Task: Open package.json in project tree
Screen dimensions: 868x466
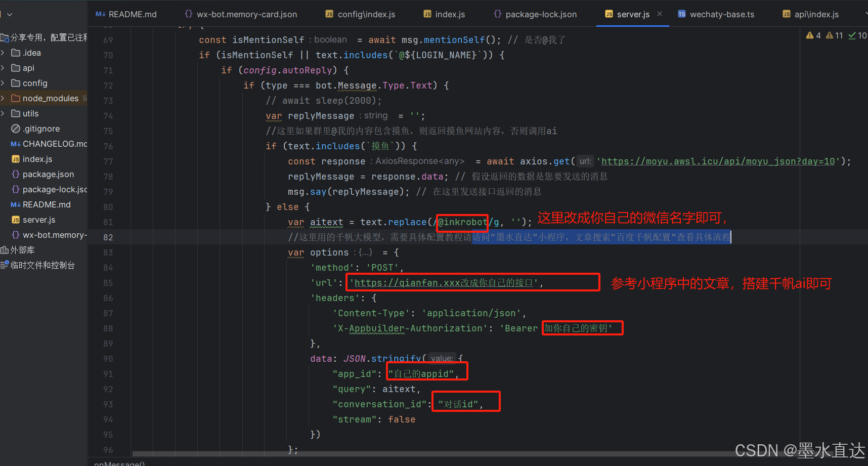Action: (x=48, y=174)
